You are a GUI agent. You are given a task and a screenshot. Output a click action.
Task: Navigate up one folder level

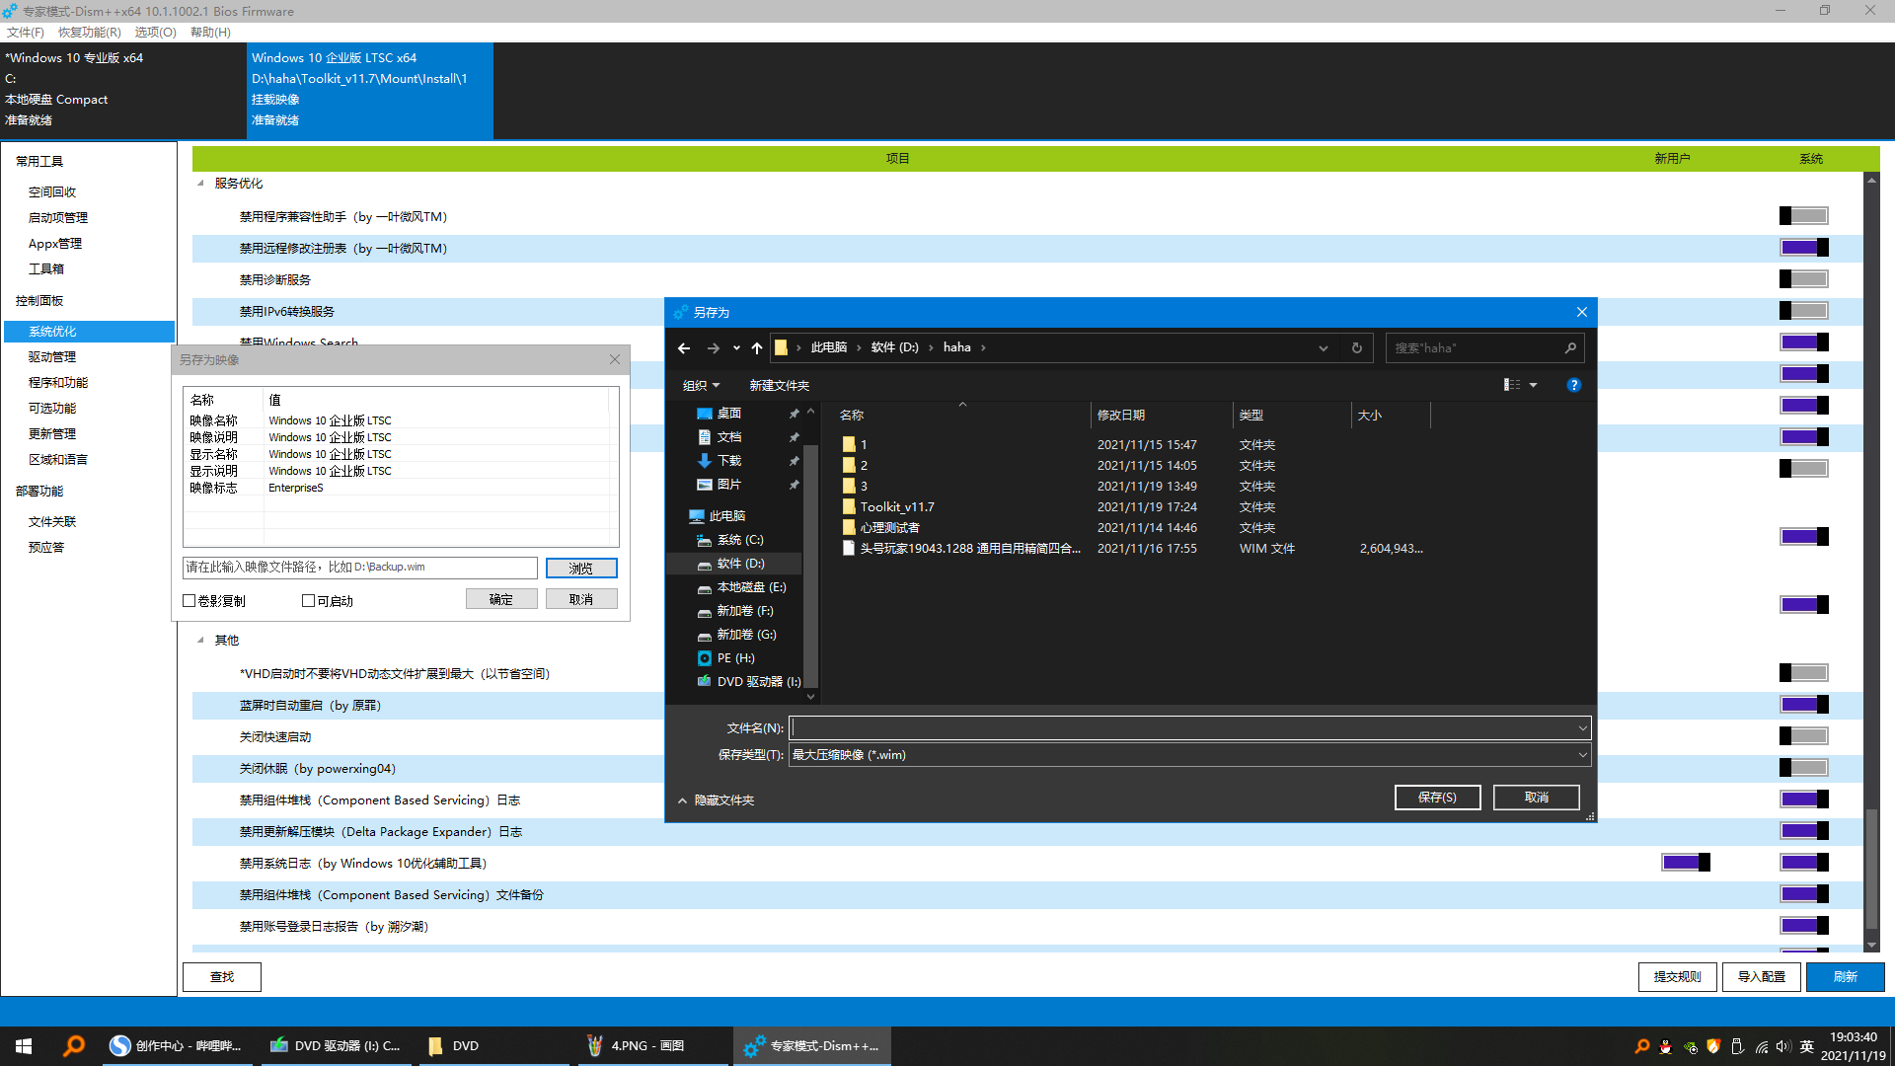pyautogui.click(x=757, y=347)
